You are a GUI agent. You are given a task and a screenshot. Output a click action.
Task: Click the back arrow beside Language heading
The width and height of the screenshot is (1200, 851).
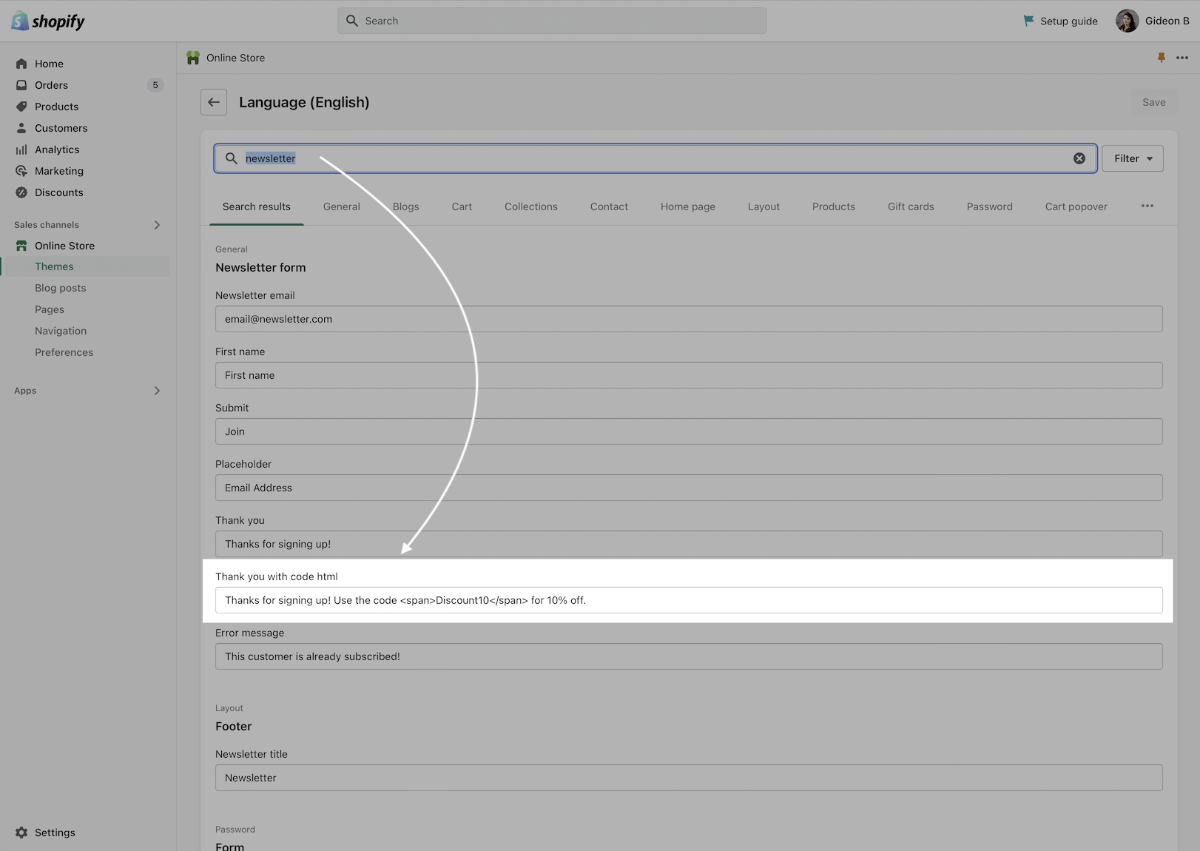[214, 102]
